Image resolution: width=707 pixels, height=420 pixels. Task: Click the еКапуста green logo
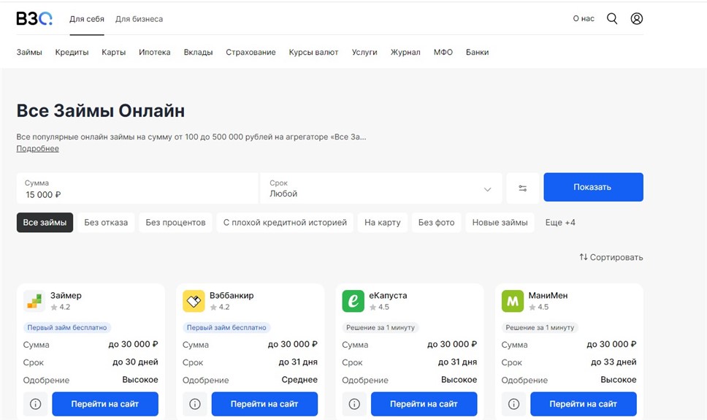353,301
